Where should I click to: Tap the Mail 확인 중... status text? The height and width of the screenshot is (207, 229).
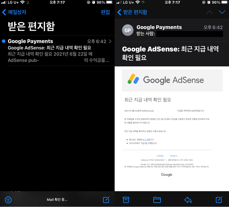[57, 200]
